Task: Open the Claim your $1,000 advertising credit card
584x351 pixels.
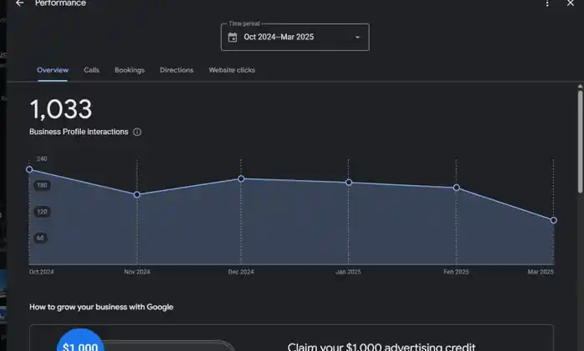Action: (x=291, y=338)
